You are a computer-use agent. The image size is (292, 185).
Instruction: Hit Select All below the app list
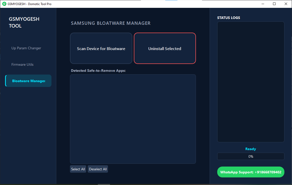coord(78,169)
